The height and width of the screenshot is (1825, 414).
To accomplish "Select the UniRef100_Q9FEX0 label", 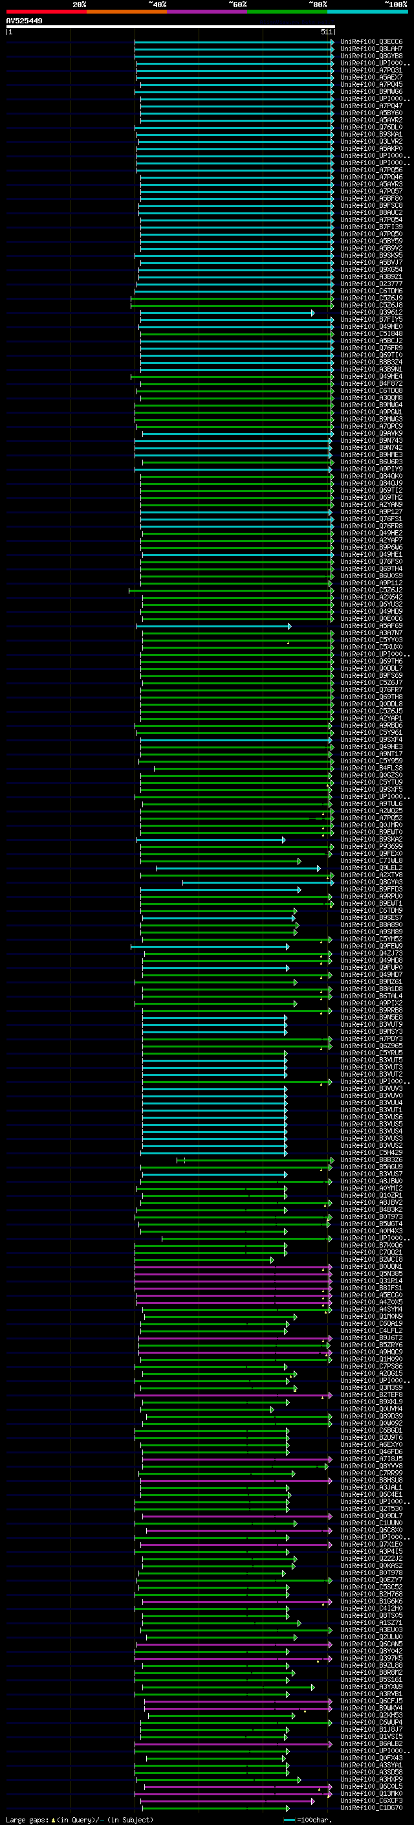I will [x=371, y=854].
